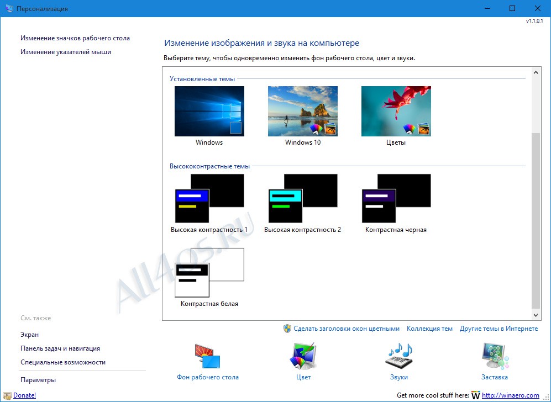Click the Donate! link text

(x=25, y=395)
